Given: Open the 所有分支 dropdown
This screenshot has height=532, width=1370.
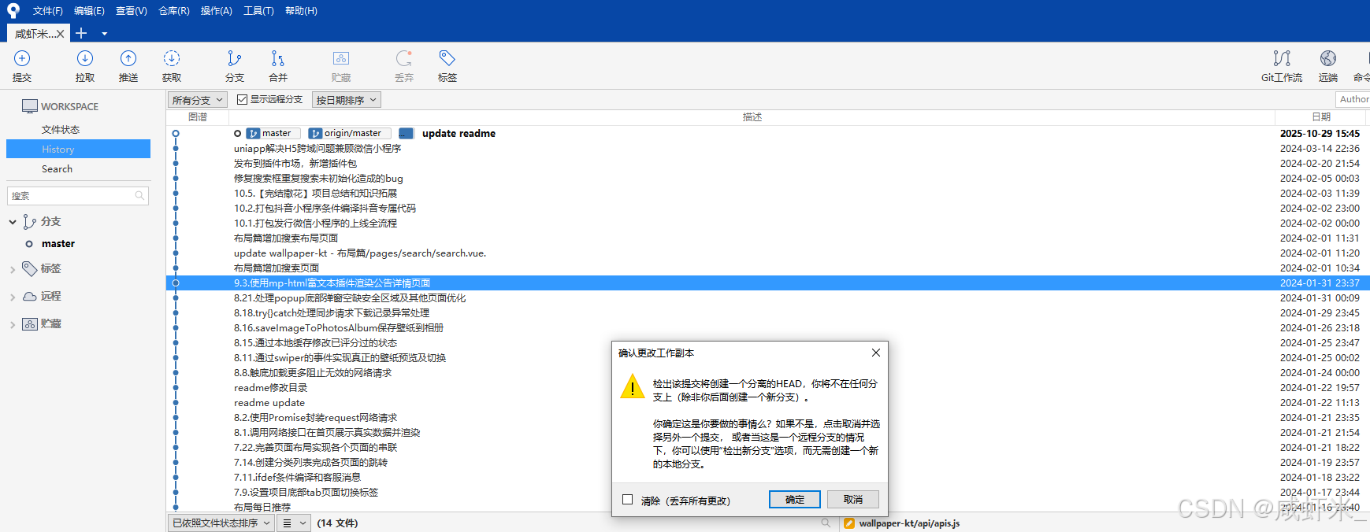Looking at the screenshot, I should click(x=198, y=100).
